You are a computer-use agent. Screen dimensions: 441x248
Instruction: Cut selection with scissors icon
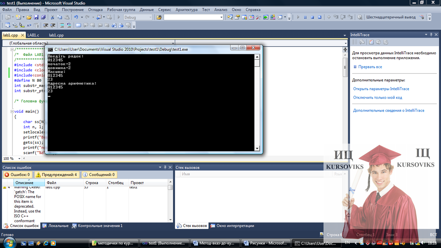(x=52, y=17)
